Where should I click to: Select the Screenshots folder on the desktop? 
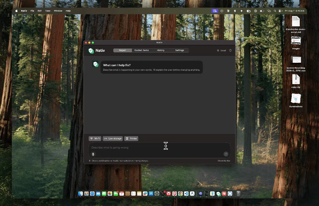pyautogui.click(x=296, y=100)
